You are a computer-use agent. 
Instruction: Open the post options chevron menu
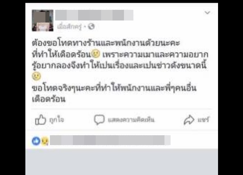click(207, 12)
